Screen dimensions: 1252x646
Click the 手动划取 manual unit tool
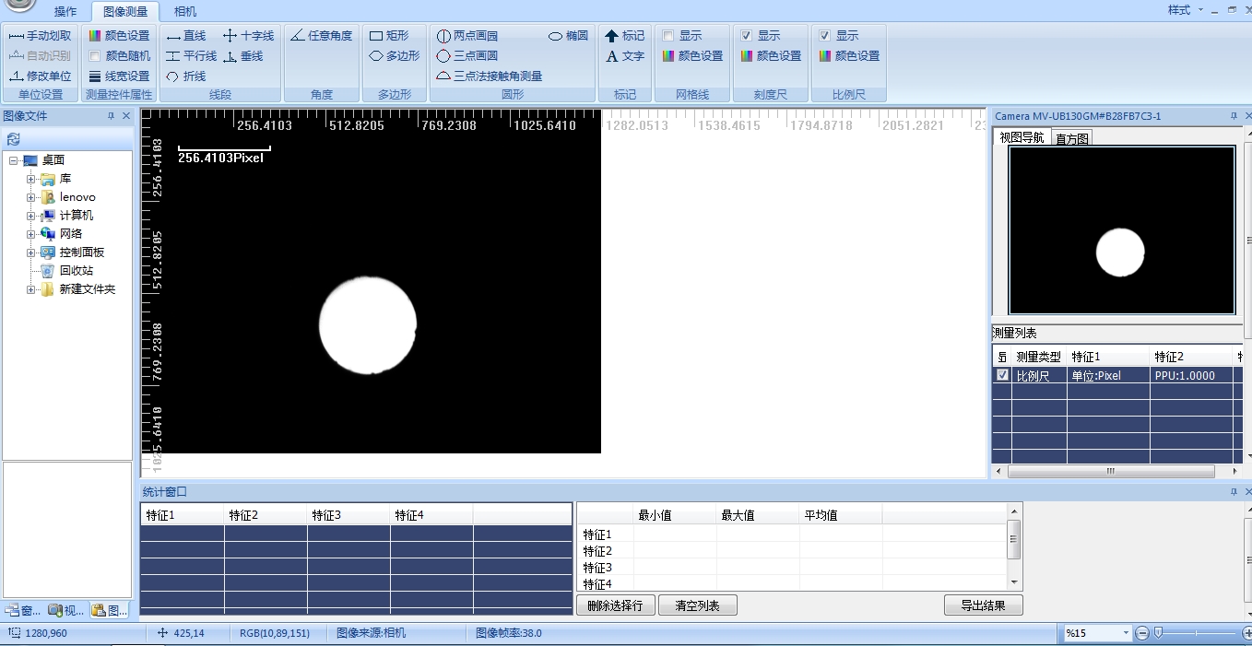(x=40, y=36)
